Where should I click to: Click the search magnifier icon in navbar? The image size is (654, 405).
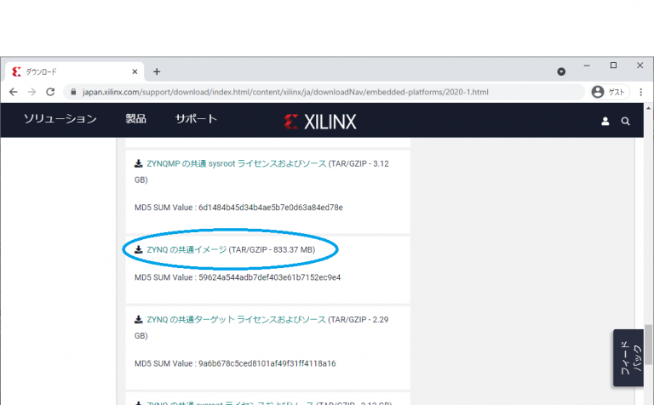tap(626, 122)
